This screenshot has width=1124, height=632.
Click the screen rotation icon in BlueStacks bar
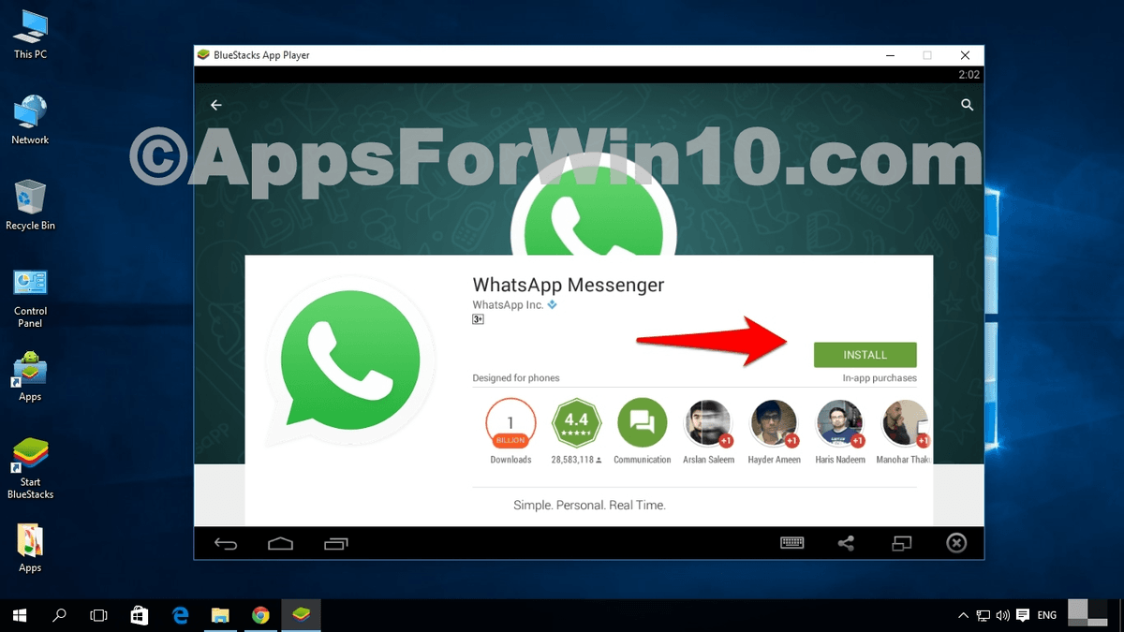click(x=901, y=543)
